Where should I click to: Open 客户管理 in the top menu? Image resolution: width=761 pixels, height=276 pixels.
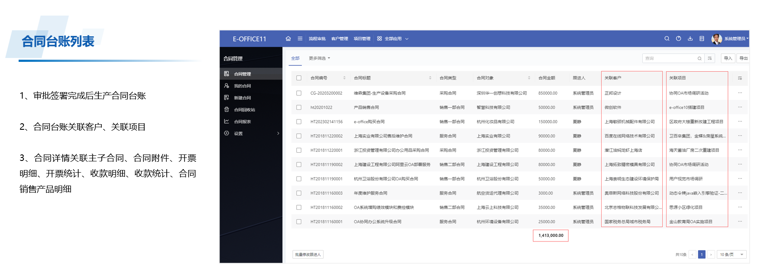pos(340,39)
